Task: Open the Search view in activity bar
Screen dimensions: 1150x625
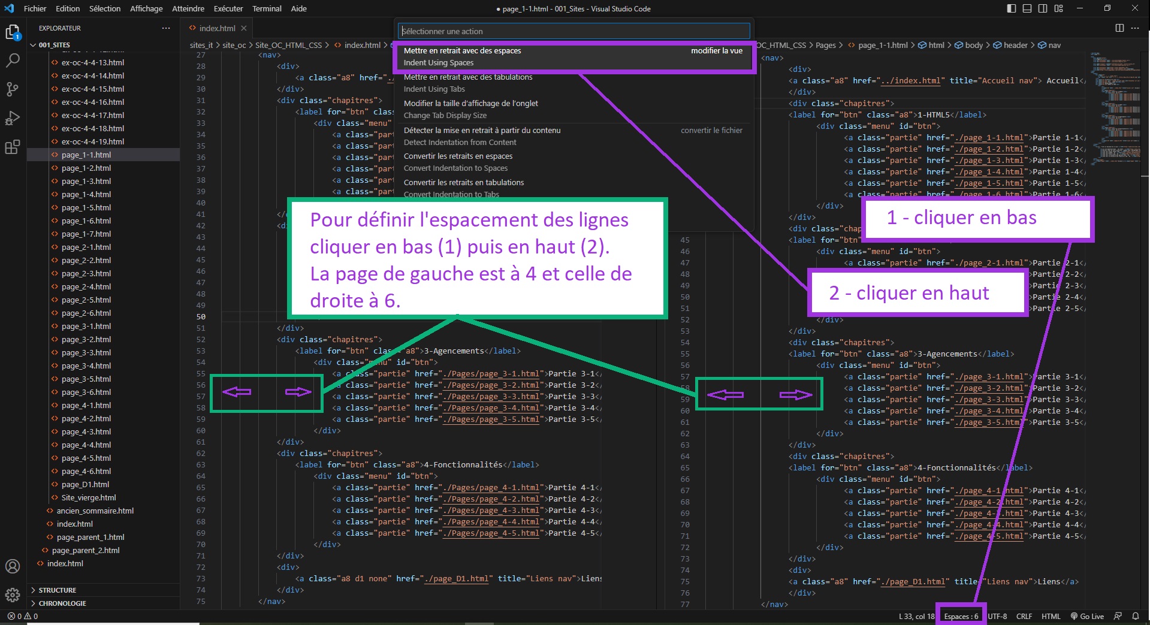Action: click(x=13, y=60)
